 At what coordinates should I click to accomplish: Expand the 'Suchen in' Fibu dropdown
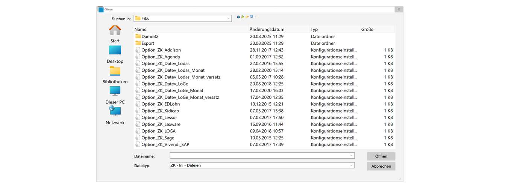pos(228,18)
